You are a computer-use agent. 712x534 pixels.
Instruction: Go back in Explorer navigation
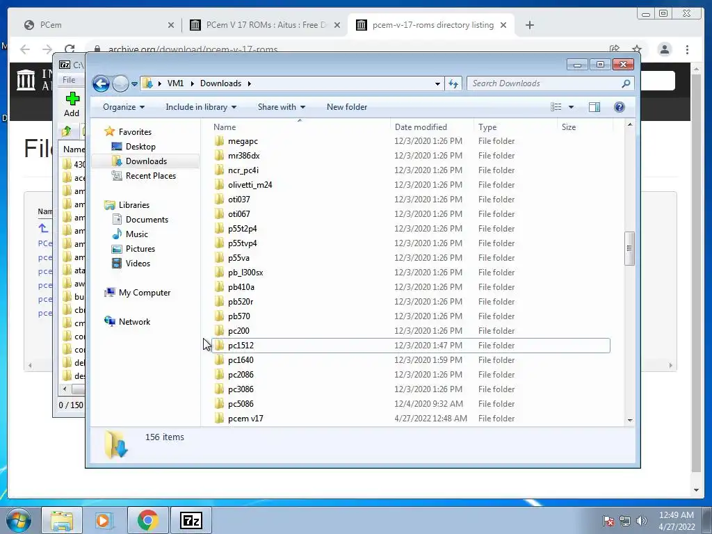point(101,83)
